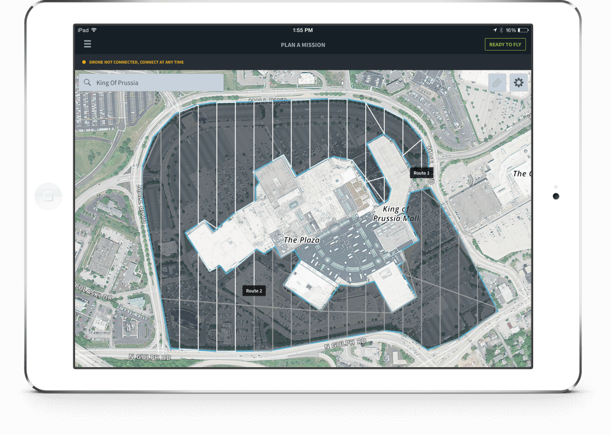Open the hamburger menu
610x435 pixels.
88,44
